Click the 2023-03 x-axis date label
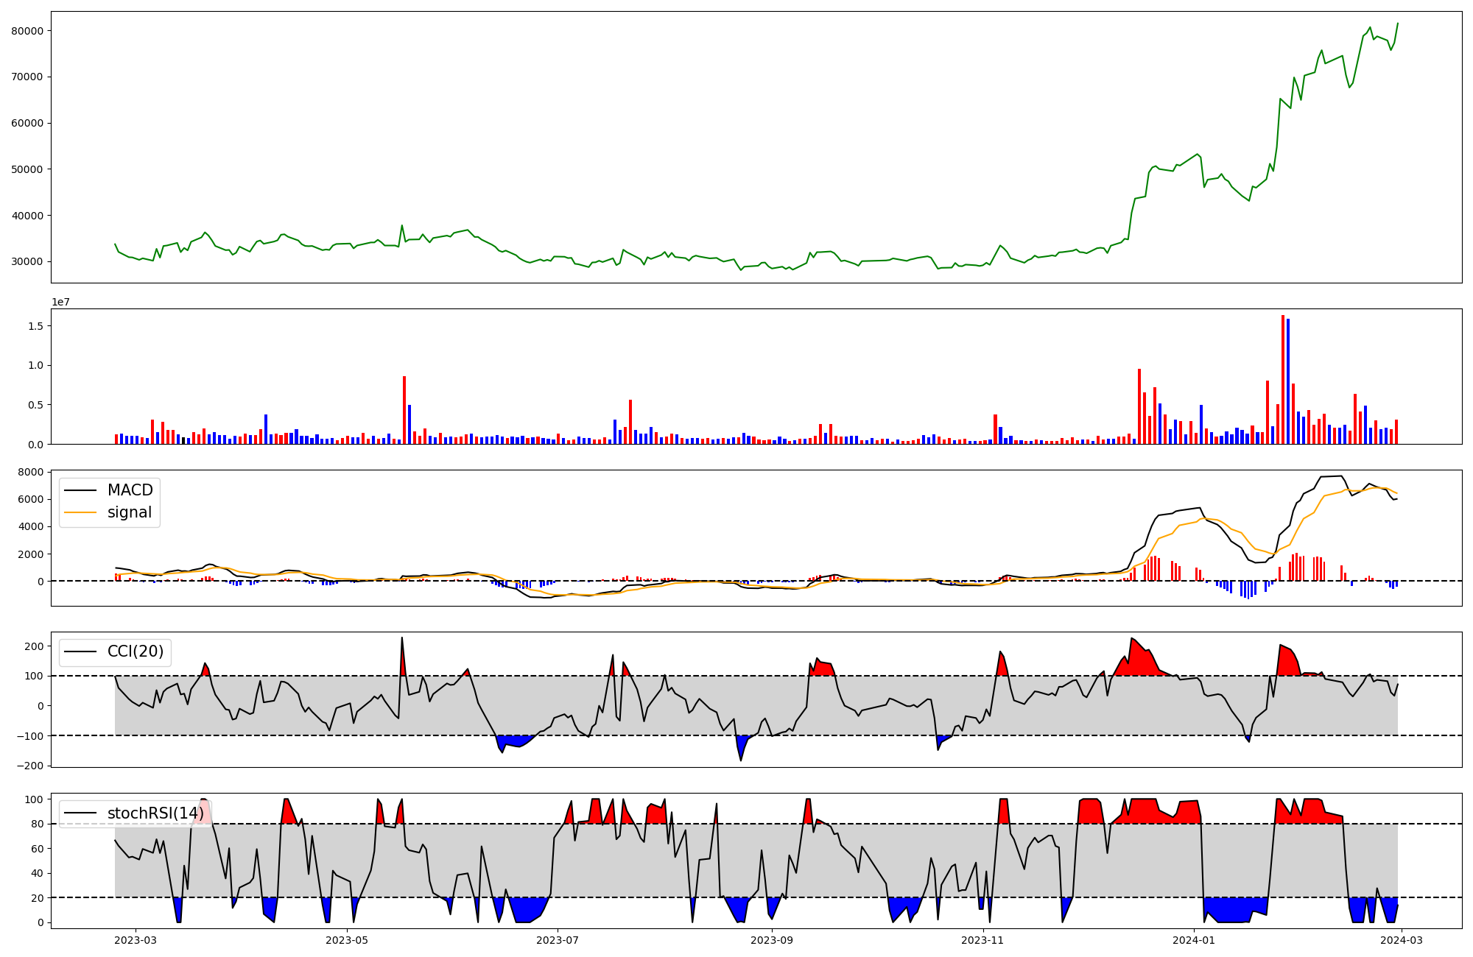Image resolution: width=1473 pixels, height=957 pixels. (136, 940)
